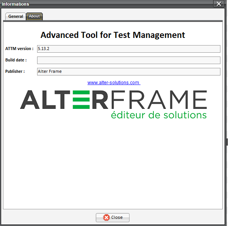Close dialog with title bar X button
The height and width of the screenshot is (226, 228).
pos(218,4)
